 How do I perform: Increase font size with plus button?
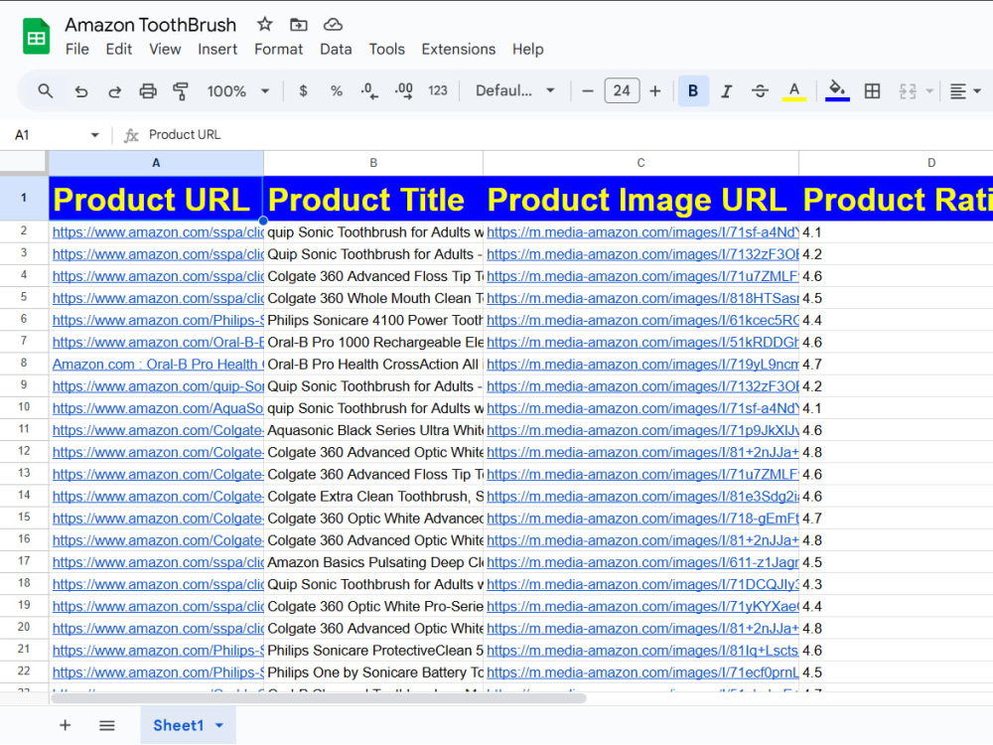point(654,90)
